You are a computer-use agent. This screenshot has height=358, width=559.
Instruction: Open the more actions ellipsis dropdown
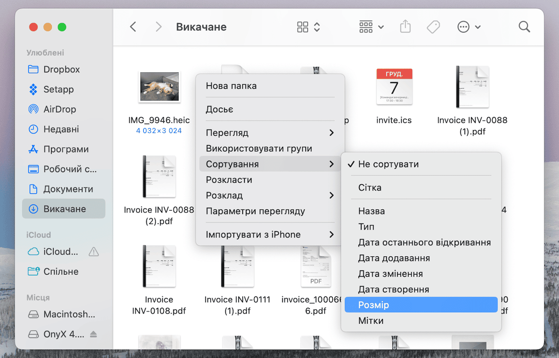pyautogui.click(x=468, y=27)
